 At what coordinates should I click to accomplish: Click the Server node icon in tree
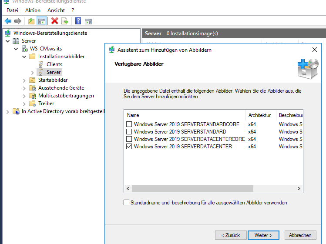[x=16, y=41]
